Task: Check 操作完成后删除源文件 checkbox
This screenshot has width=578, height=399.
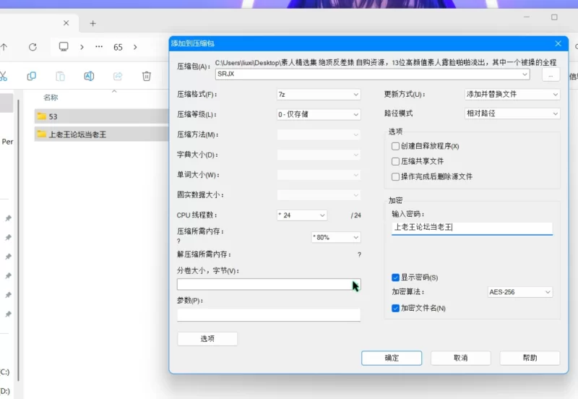Action: (395, 176)
